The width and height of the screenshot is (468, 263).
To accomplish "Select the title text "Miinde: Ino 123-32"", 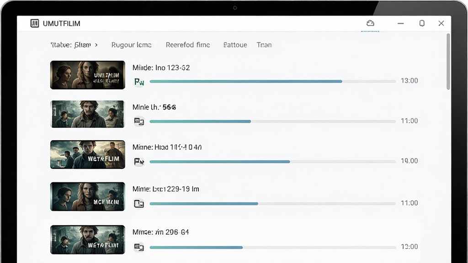I will [161, 68].
